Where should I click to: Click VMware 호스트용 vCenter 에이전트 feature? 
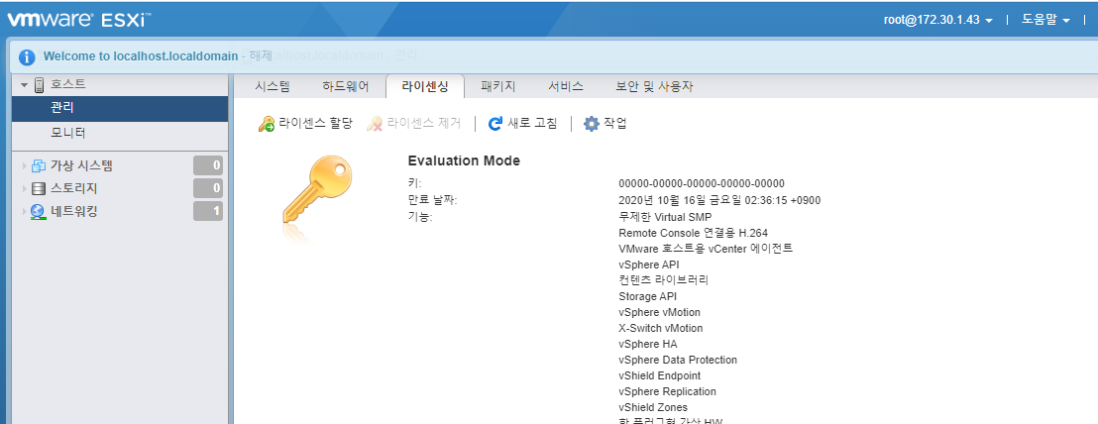point(706,249)
